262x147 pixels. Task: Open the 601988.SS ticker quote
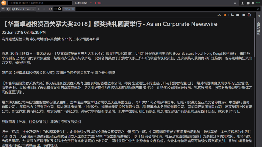pos(81,3)
